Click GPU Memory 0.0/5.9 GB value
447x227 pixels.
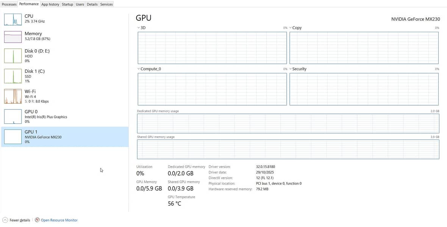149,188
